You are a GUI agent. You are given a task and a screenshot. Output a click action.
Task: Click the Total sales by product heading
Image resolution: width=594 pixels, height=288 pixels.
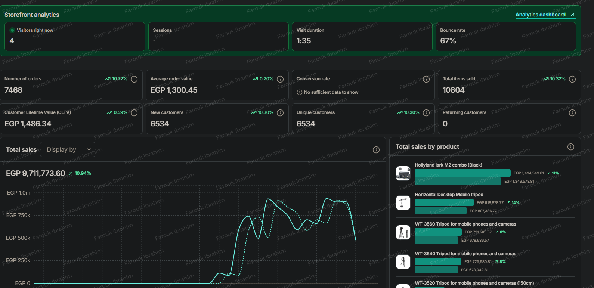(427, 147)
